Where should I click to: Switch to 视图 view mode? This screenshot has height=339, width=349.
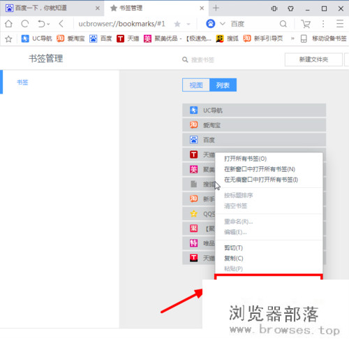[196, 85]
